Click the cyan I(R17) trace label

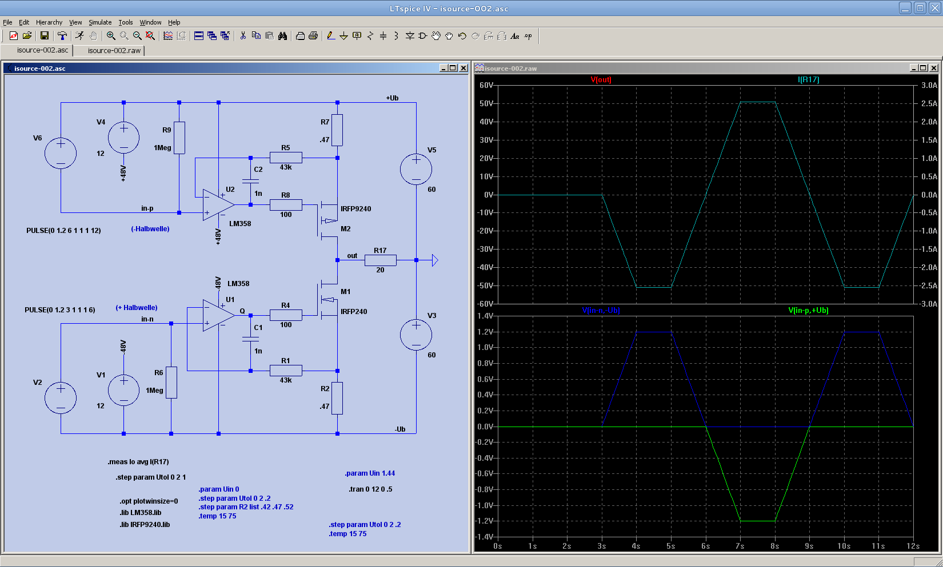[808, 80]
